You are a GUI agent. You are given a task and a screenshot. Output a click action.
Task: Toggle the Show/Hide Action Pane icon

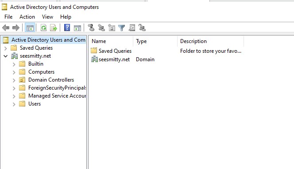point(77,28)
